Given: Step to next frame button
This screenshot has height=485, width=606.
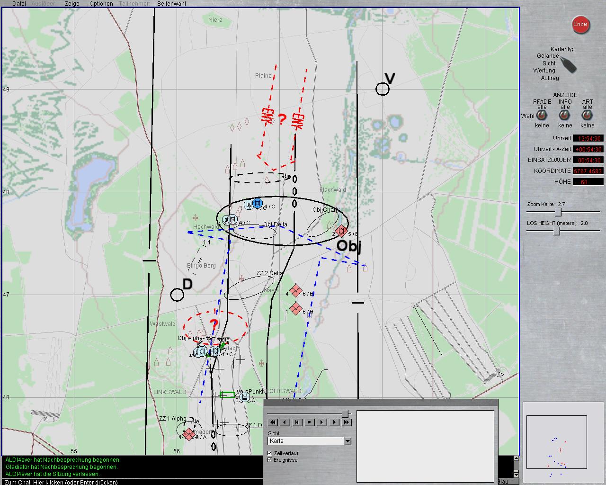Looking at the screenshot, I should (322, 422).
